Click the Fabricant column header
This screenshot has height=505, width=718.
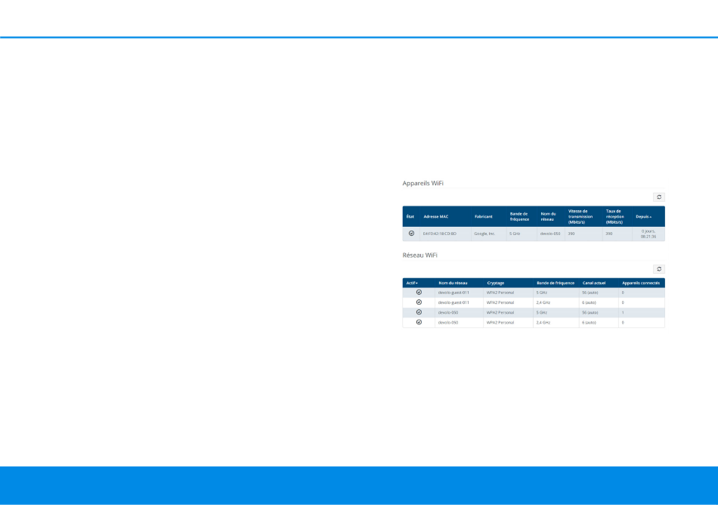coord(484,216)
